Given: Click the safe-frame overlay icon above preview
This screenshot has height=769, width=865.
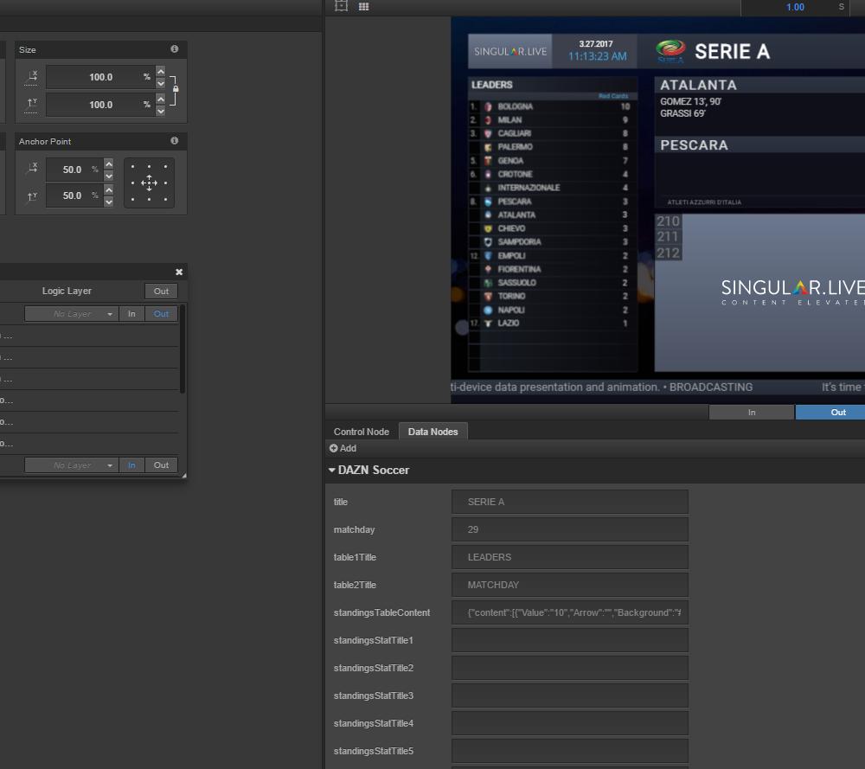Looking at the screenshot, I should point(342,6).
